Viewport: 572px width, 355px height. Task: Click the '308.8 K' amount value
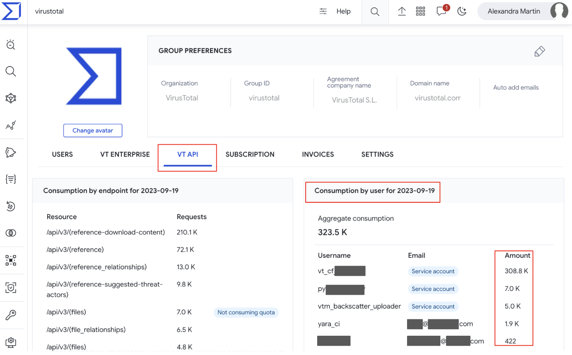coord(516,271)
